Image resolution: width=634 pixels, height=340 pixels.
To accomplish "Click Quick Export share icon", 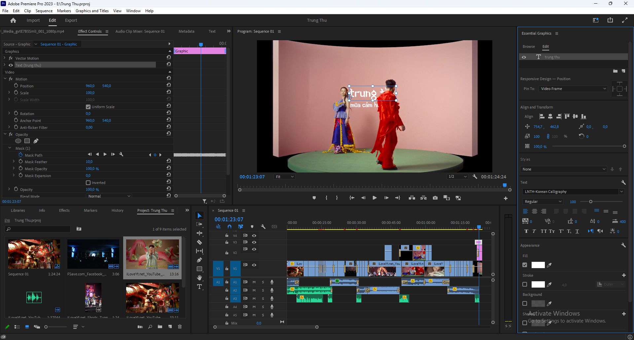I will point(610,20).
